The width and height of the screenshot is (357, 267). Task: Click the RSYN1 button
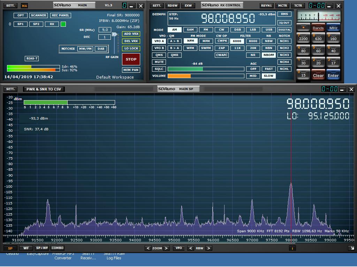266,6
